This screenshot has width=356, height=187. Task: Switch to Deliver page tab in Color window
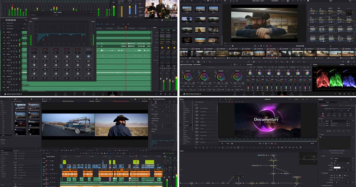tap(301, 94)
